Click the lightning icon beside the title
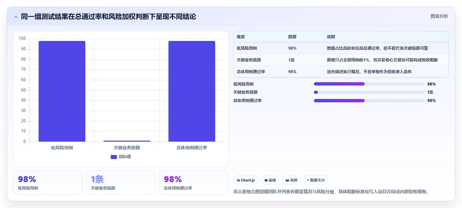 pyautogui.click(x=16, y=17)
